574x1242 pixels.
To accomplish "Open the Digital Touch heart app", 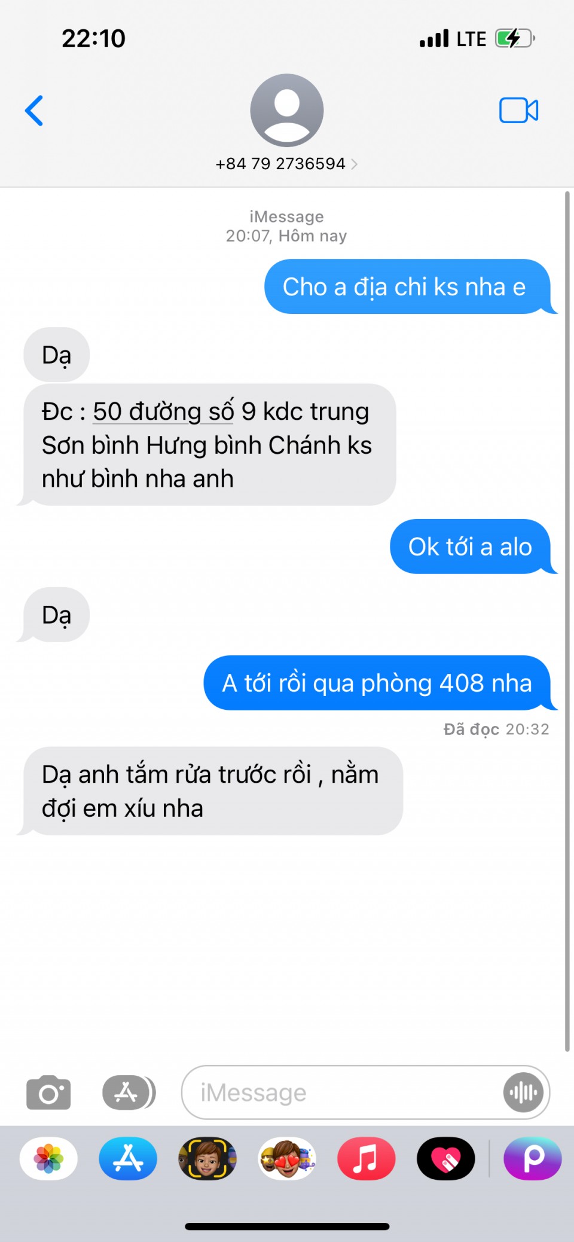I will coord(445,1158).
